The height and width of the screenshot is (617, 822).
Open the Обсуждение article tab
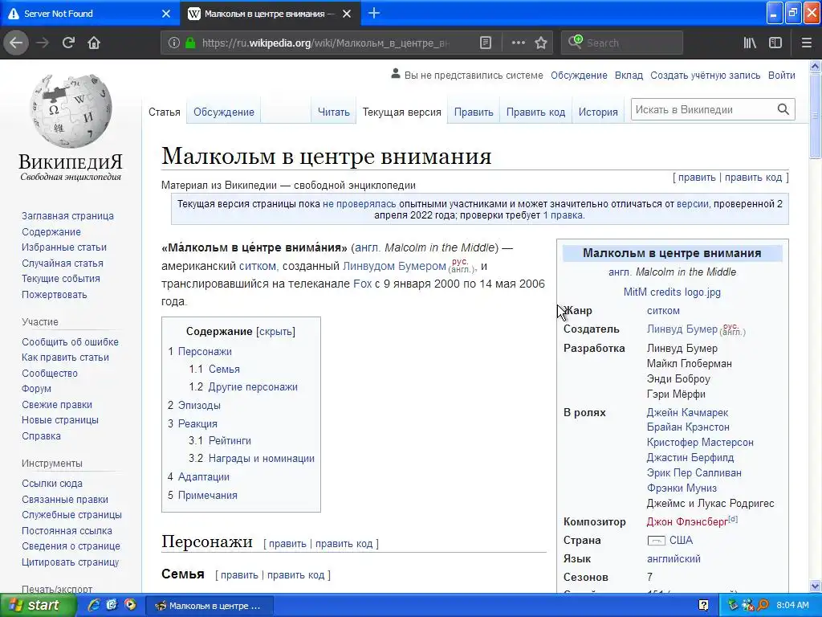point(224,112)
